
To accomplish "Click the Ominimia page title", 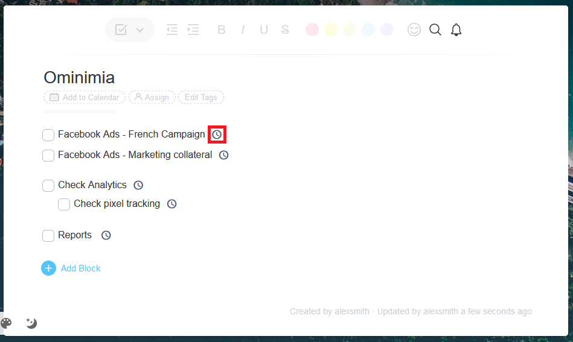I will click(x=79, y=77).
